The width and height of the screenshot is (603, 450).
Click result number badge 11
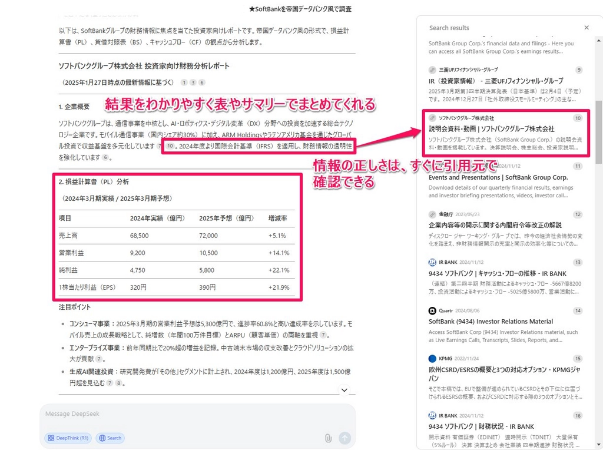[x=578, y=166]
